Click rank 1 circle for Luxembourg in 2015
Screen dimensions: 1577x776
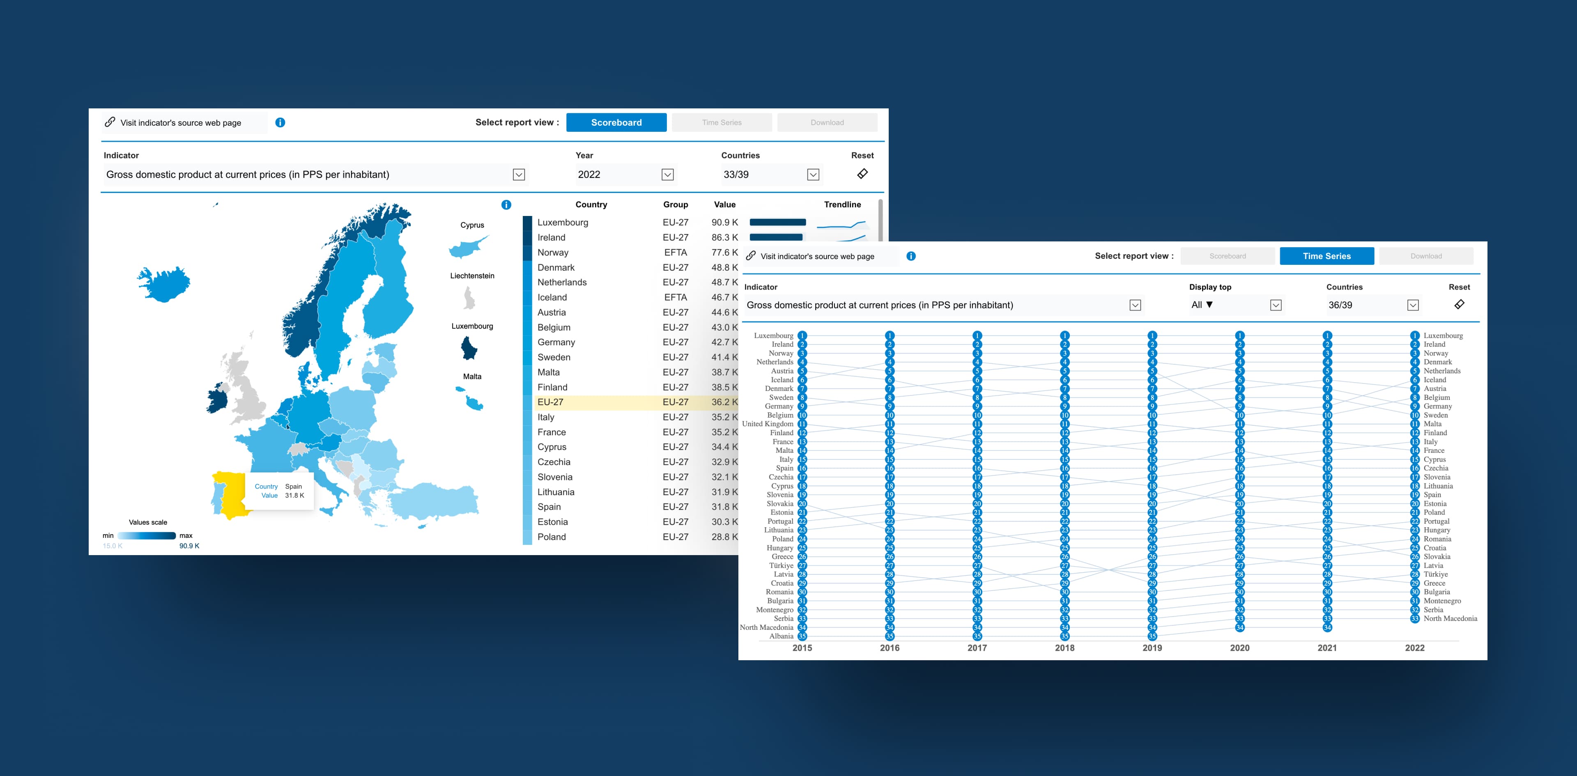(x=802, y=335)
